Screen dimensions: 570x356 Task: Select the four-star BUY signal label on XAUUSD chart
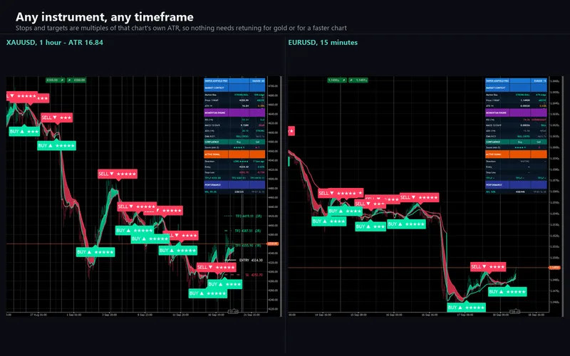click(224, 284)
